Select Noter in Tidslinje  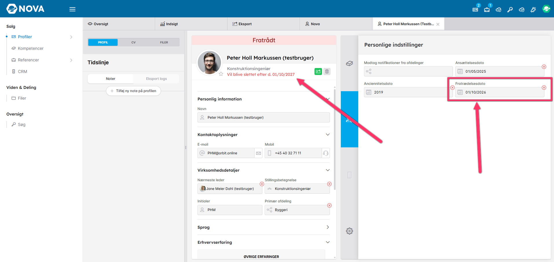click(111, 79)
